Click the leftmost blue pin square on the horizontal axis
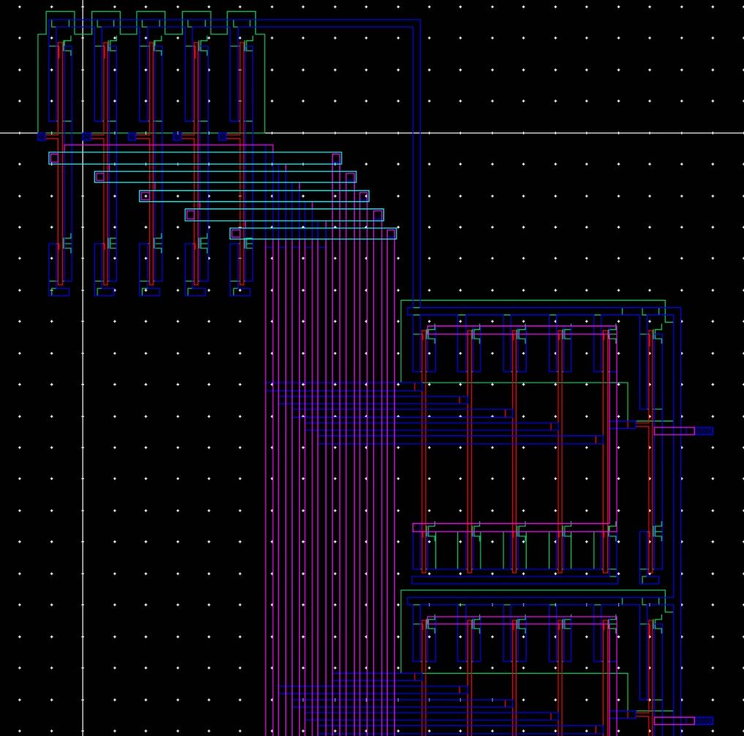Screen dimensions: 744x736 [42, 137]
